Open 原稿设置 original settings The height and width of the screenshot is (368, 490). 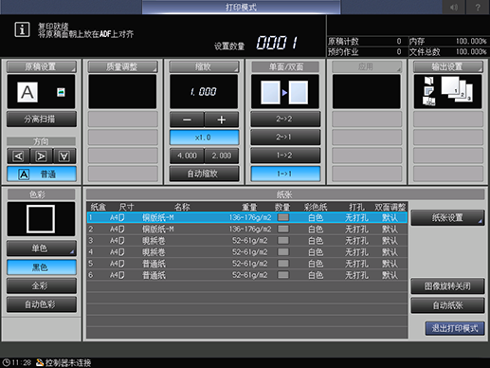(42, 66)
